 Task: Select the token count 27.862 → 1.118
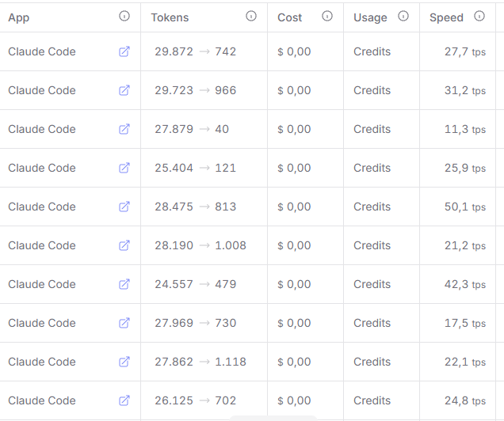pyautogui.click(x=200, y=362)
